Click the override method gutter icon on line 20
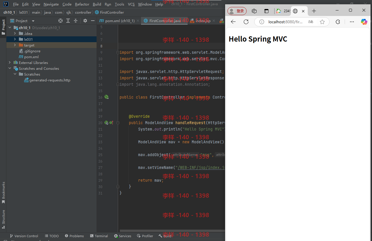 tap(111, 123)
